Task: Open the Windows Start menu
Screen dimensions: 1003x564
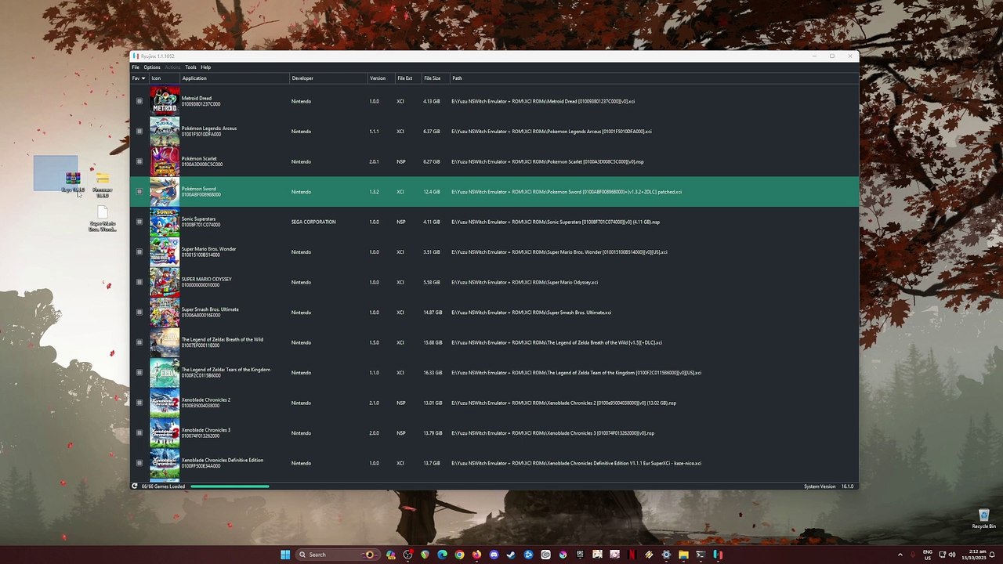Action: point(285,555)
